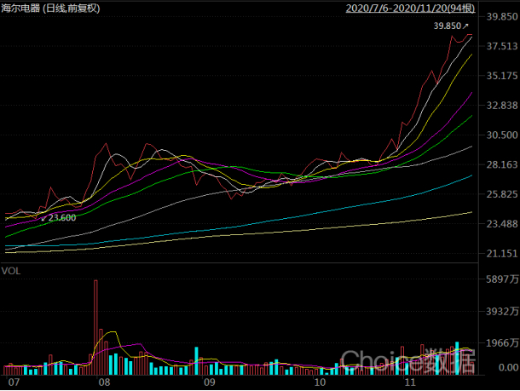The width and height of the screenshot is (520, 391).
Task: Select the 23.488 price axis label
Action: [x=502, y=224]
